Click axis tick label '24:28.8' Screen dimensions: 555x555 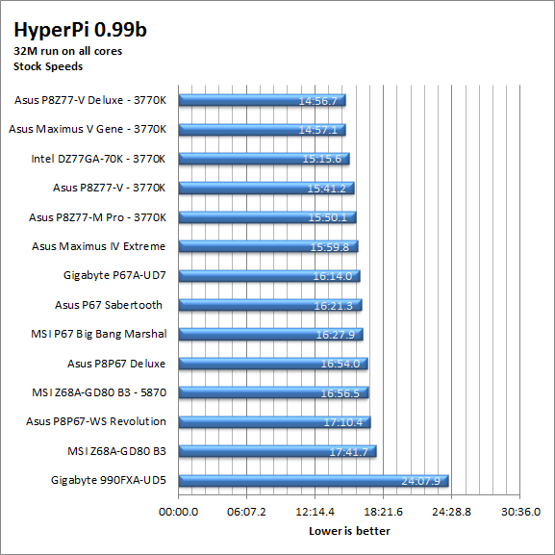pyautogui.click(x=452, y=512)
